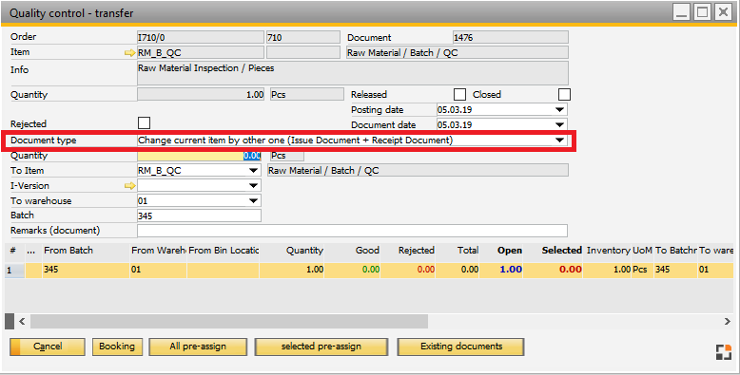Image resolution: width=740 pixels, height=375 pixels.
Task: Click the Remarks (document) input field
Action: [352, 231]
